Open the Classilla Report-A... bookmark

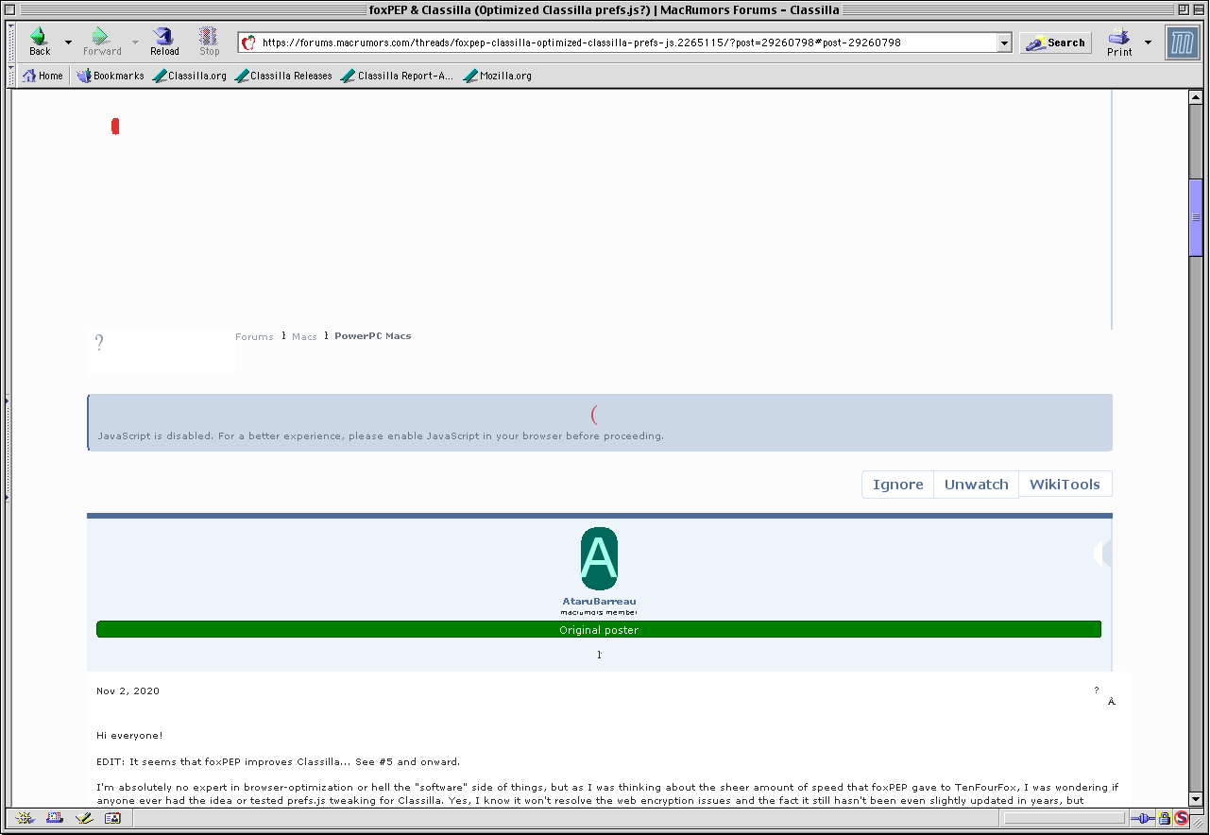point(397,76)
